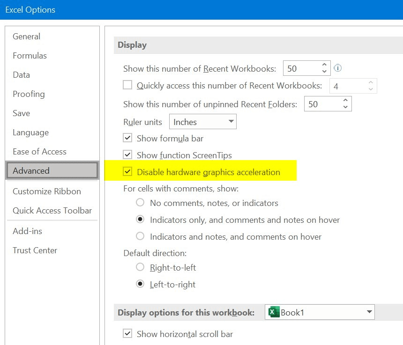Toggle Show function ScreenTips checkbox
Screen dimensions: 403x345
pyautogui.click(x=127, y=154)
